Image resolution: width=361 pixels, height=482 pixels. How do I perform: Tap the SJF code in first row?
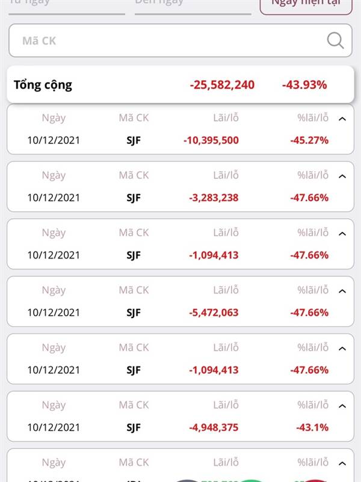pos(134,140)
